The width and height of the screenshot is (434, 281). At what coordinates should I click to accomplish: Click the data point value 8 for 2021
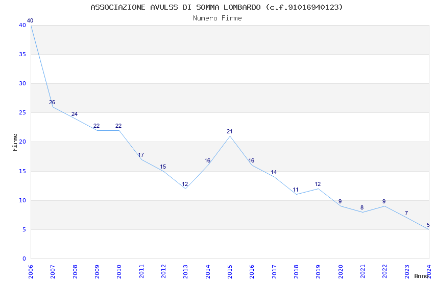(362, 207)
